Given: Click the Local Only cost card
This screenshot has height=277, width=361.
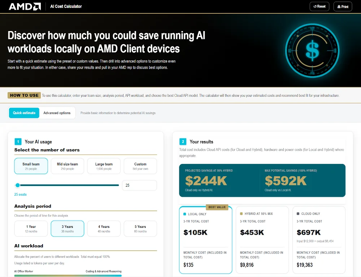Looking at the screenshot, I should pyautogui.click(x=206, y=240).
